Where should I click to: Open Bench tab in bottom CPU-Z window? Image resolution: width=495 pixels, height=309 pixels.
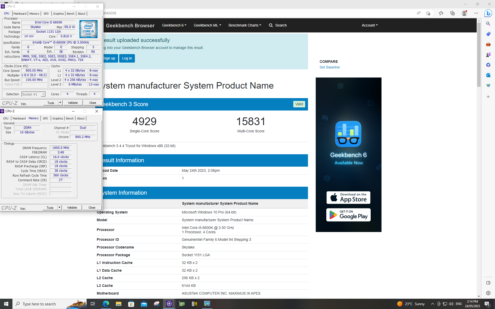point(70,118)
